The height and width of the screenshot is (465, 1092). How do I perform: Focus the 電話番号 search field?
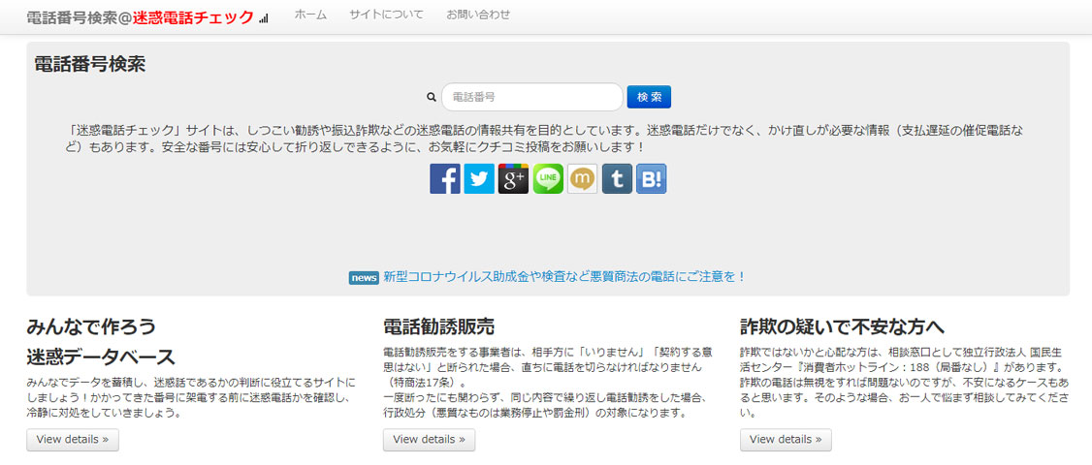pos(531,97)
